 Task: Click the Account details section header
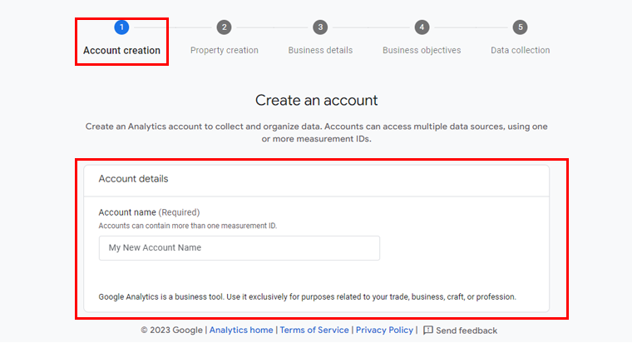tap(133, 179)
